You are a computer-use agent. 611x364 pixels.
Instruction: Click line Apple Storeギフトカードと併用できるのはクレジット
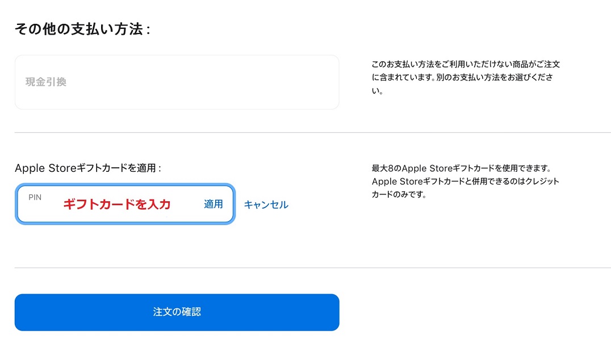tap(465, 181)
